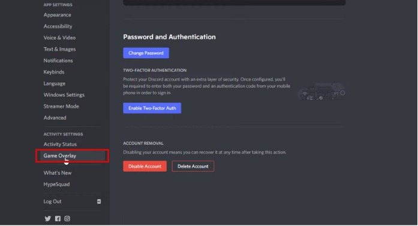The height and width of the screenshot is (226, 418).
Task: Select Text & Images settings
Action: [x=59, y=49]
